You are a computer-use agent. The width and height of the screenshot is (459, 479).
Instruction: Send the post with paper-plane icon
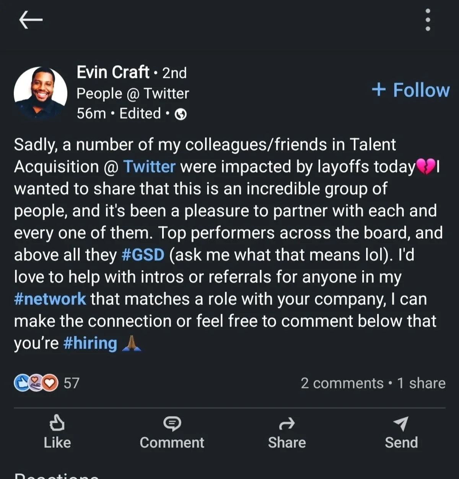point(401,424)
